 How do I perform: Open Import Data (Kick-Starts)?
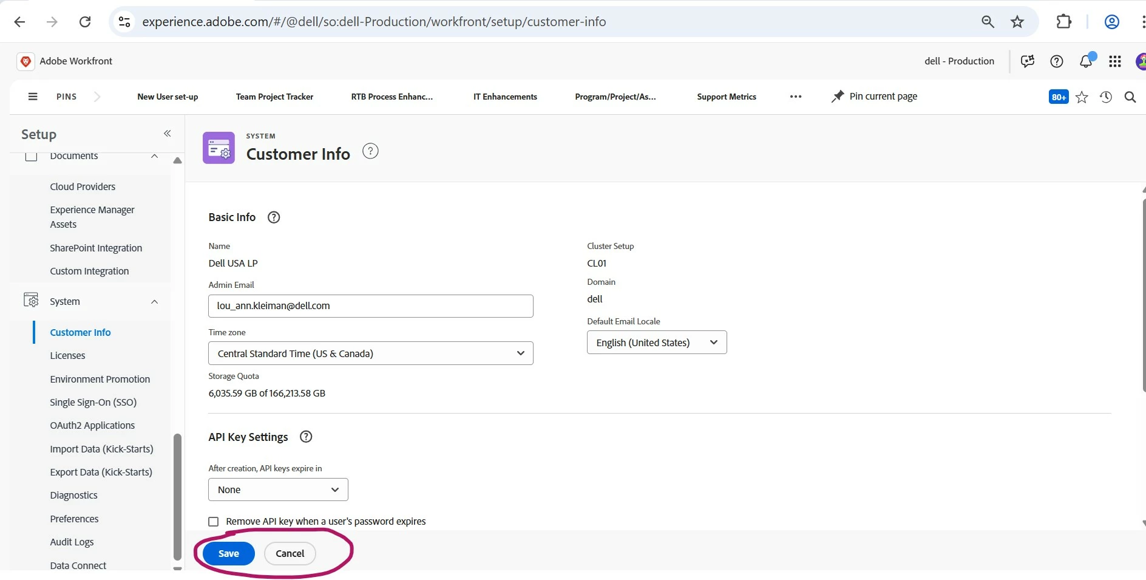click(x=101, y=449)
